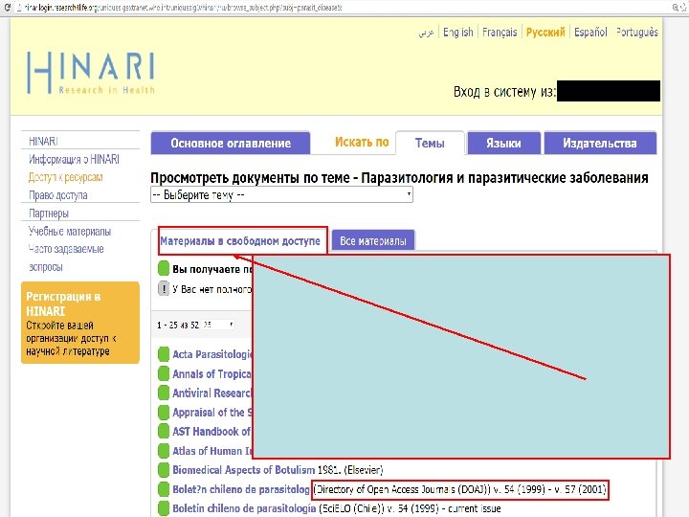Click the Регистрация в HINARI orange box
Image resolution: width=689 pixels, height=517 pixels.
point(80,323)
